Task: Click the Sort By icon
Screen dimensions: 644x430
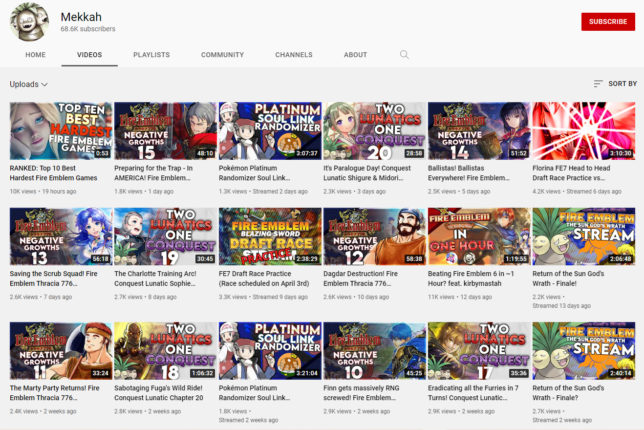Action: point(598,84)
